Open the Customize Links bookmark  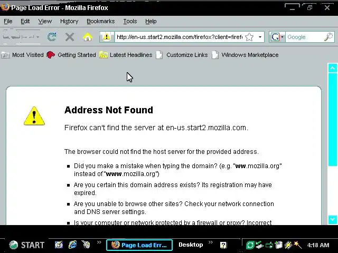click(x=182, y=55)
